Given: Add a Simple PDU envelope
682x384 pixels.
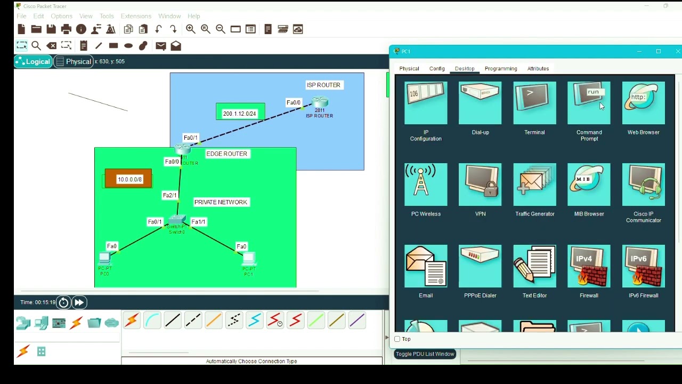Looking at the screenshot, I should click(161, 46).
